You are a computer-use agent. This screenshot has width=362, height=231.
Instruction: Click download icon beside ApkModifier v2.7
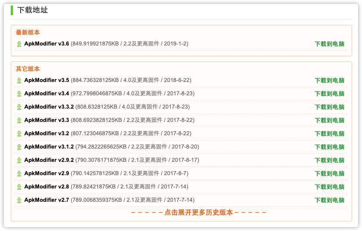coord(19,200)
